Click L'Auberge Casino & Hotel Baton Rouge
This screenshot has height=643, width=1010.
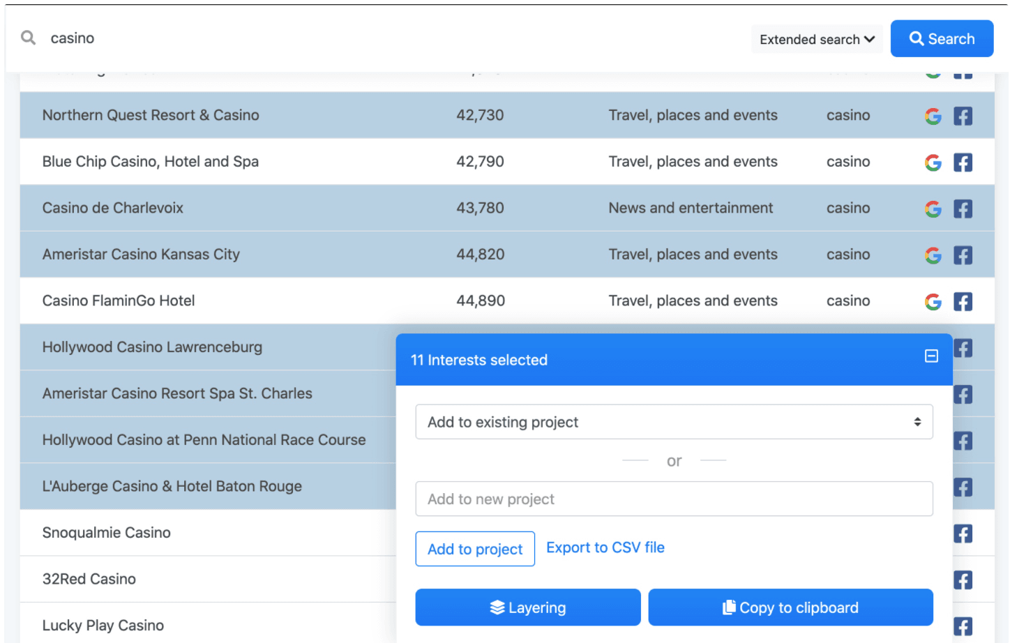tap(172, 486)
